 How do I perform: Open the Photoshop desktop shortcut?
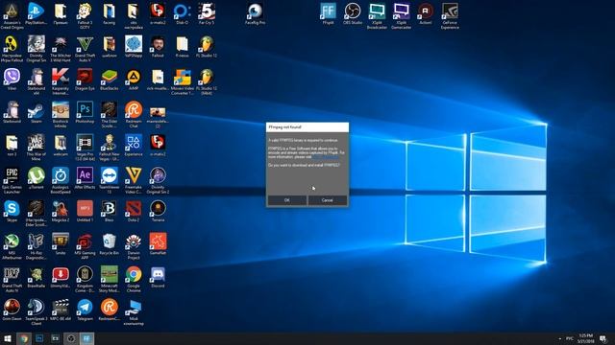tap(85, 113)
